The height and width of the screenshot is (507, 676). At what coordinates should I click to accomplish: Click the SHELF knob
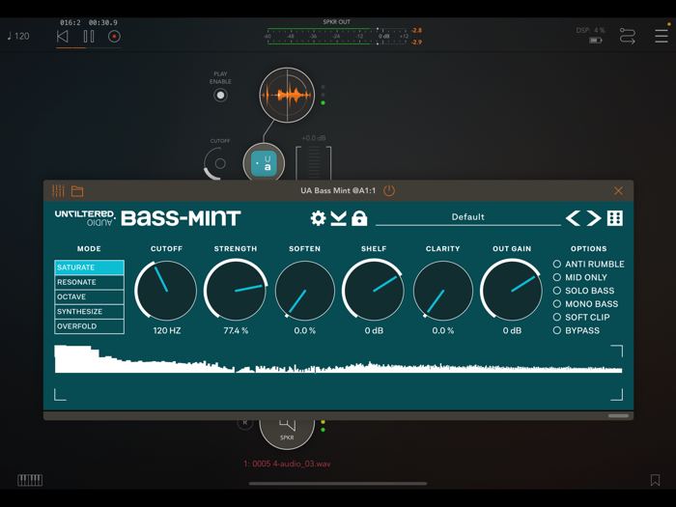374,290
